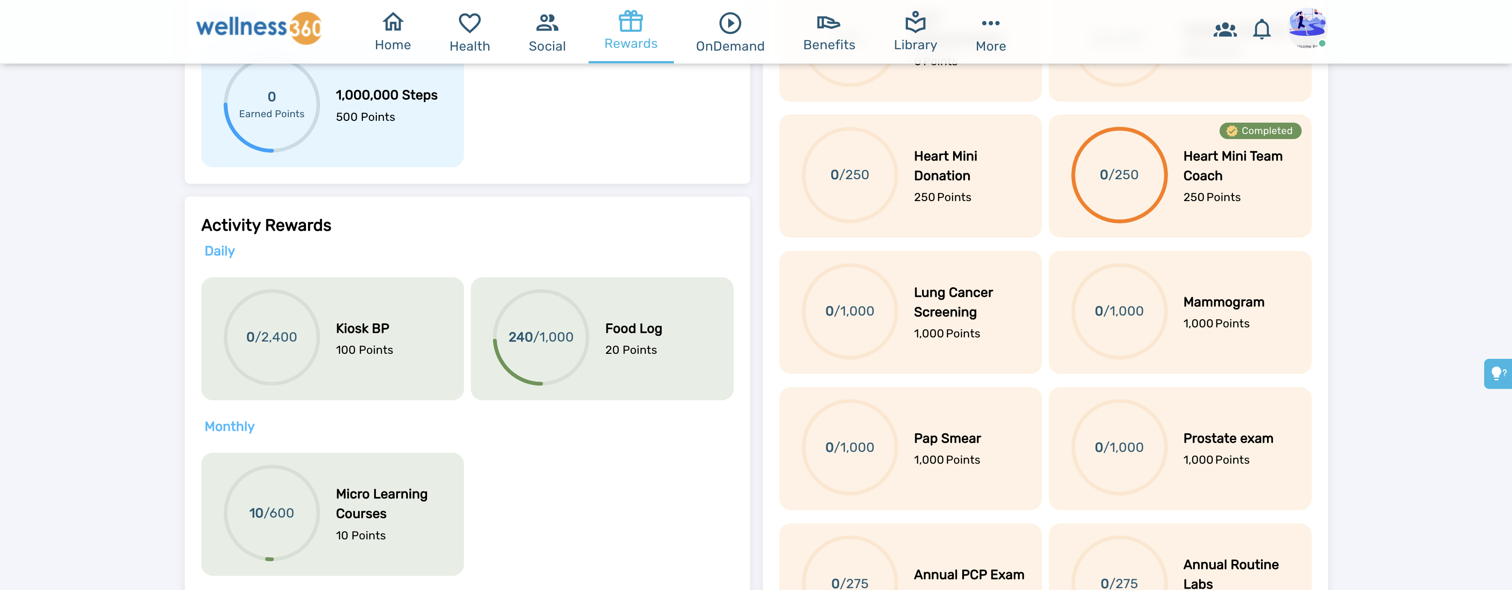The image size is (1512, 590).
Task: Click the notifications bell icon
Action: (1262, 29)
